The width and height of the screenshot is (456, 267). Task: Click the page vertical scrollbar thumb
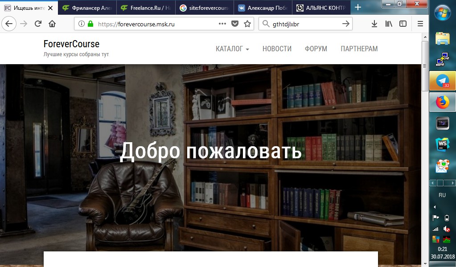pos(425,66)
